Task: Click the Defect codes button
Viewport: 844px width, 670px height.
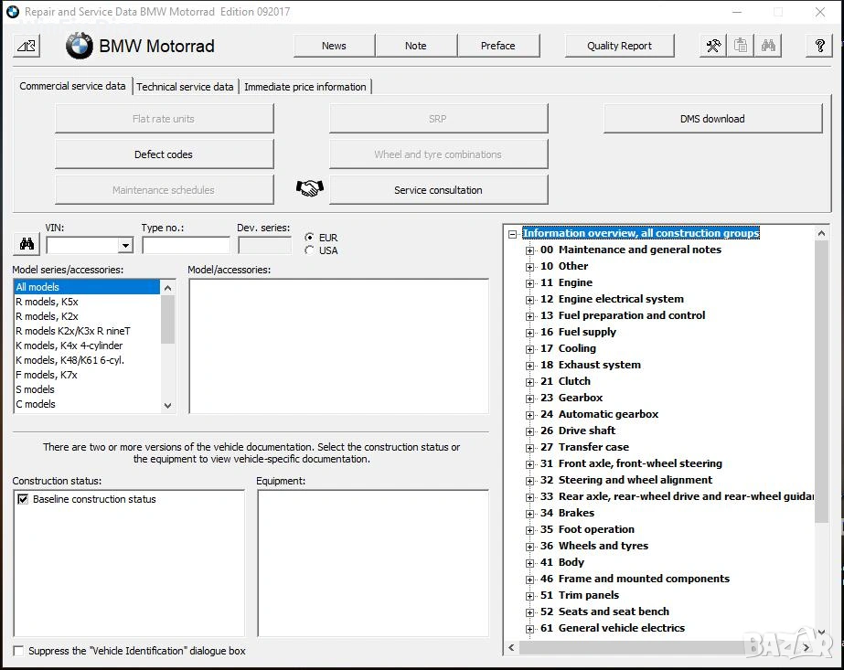Action: click(x=164, y=154)
